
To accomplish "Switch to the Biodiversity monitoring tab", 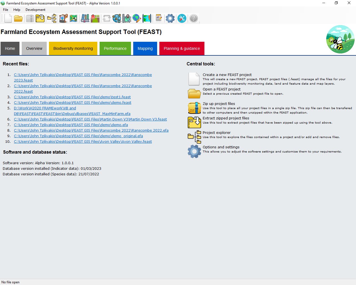I will click(73, 48).
